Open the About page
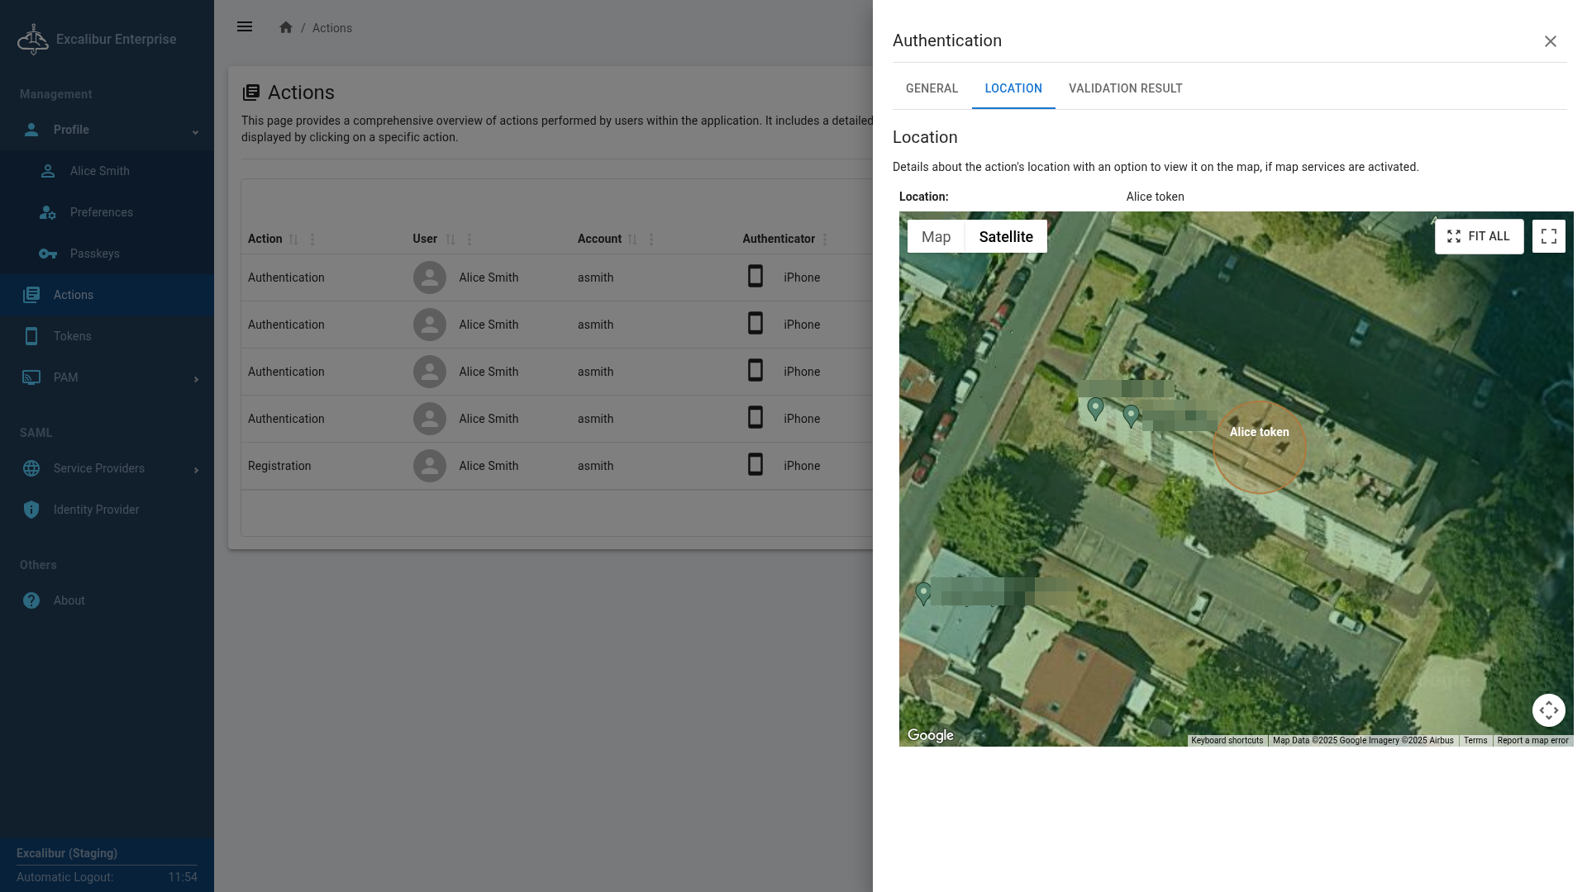Image resolution: width=1587 pixels, height=892 pixels. tap(69, 600)
